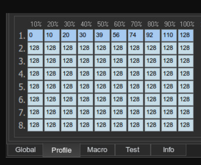Select row 1 cell showing 20
Image resolution: width=201 pixels, height=165 pixels.
pyautogui.click(x=69, y=35)
